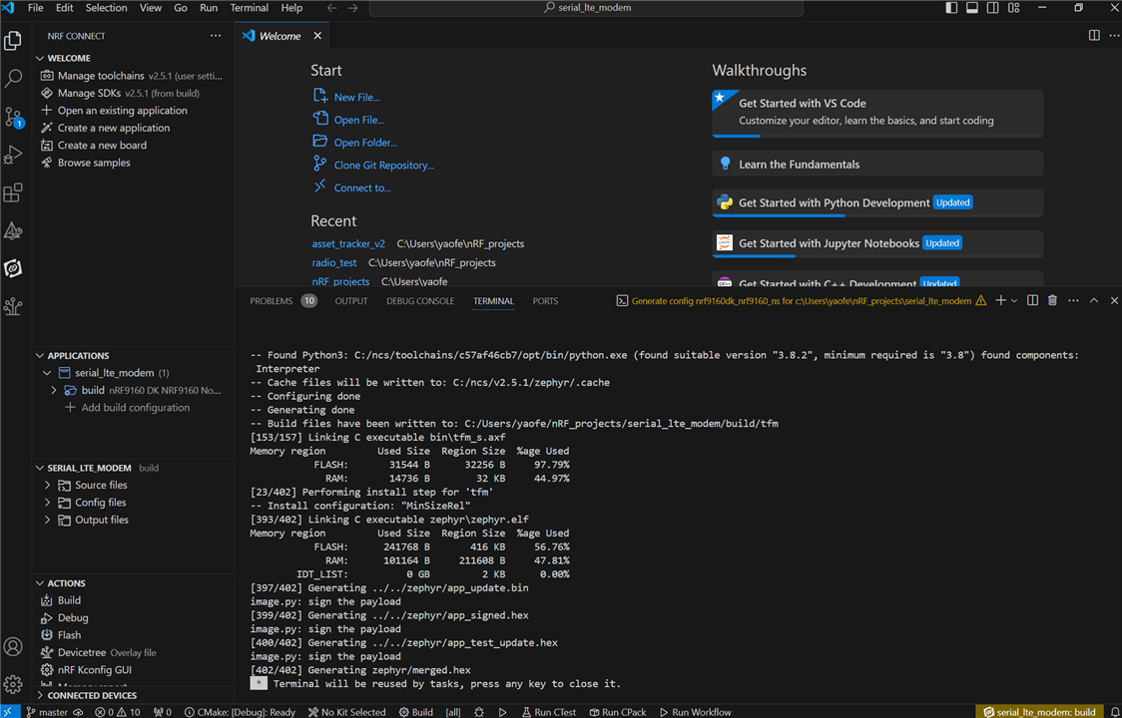Expand the Output files node
The height and width of the screenshot is (718, 1122).
pyautogui.click(x=47, y=520)
